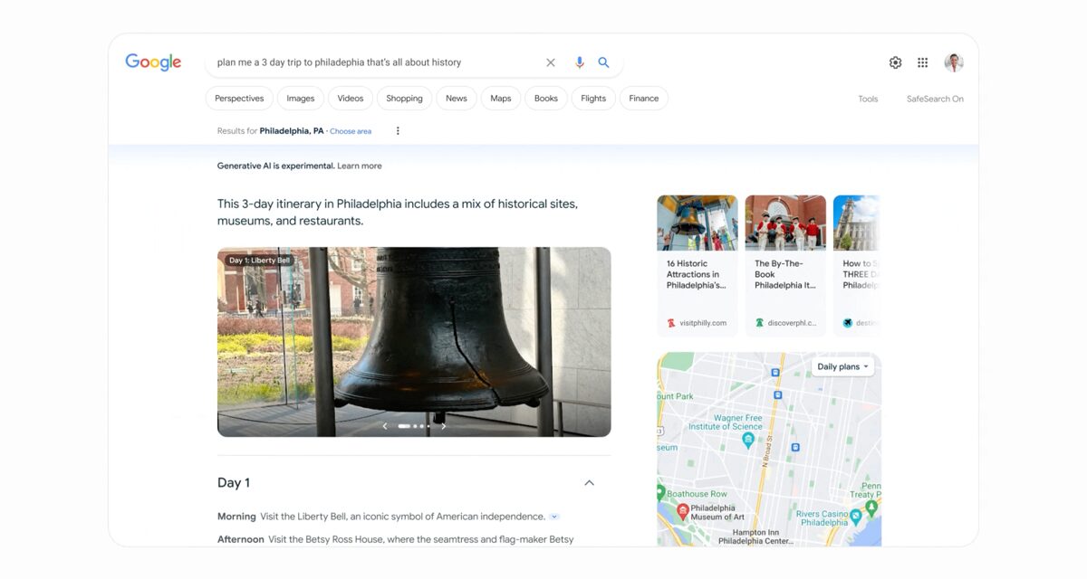Select the Images filter

click(301, 99)
